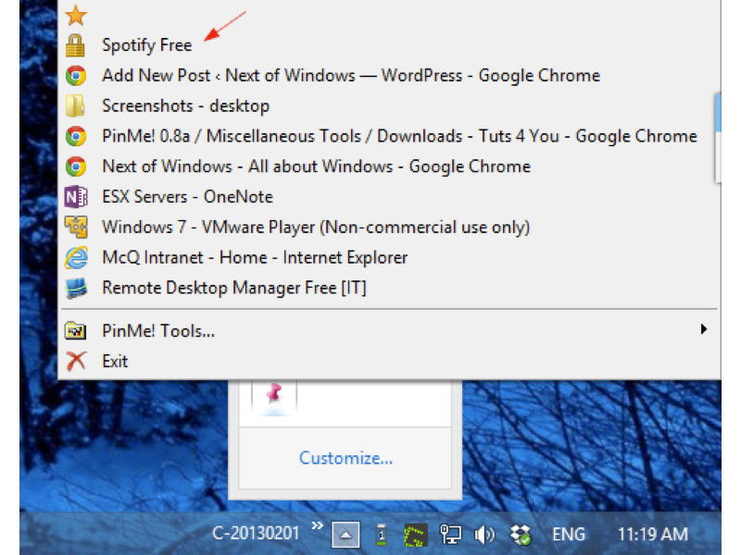Open the PinMe! Tools... submenu
Image resolution: width=741 pixels, height=555 pixels.
[x=388, y=331]
